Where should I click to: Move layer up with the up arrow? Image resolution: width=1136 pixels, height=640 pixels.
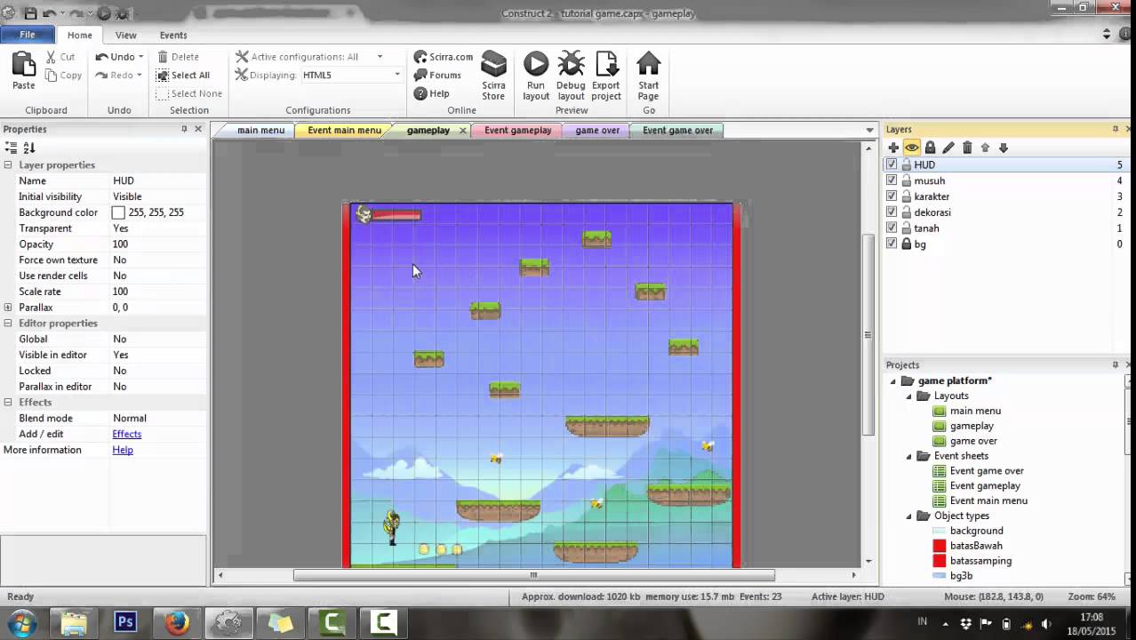click(x=985, y=148)
